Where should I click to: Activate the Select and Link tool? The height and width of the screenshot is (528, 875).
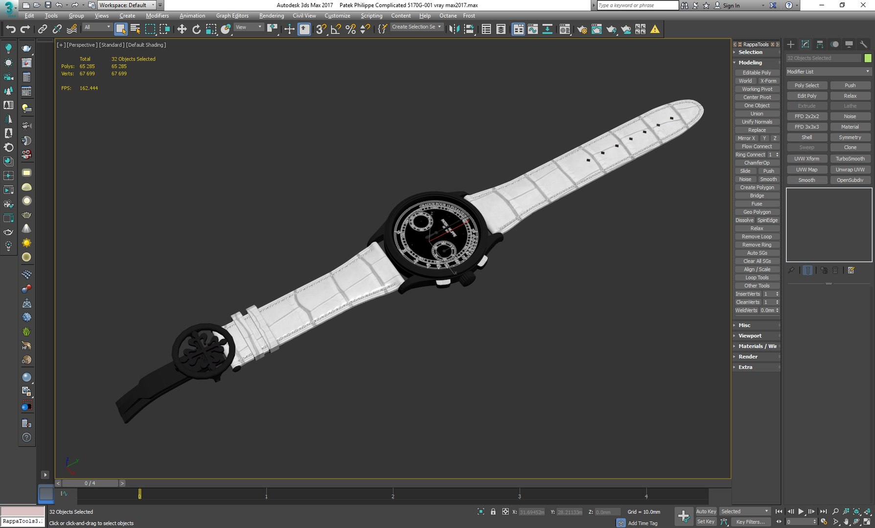tap(43, 29)
